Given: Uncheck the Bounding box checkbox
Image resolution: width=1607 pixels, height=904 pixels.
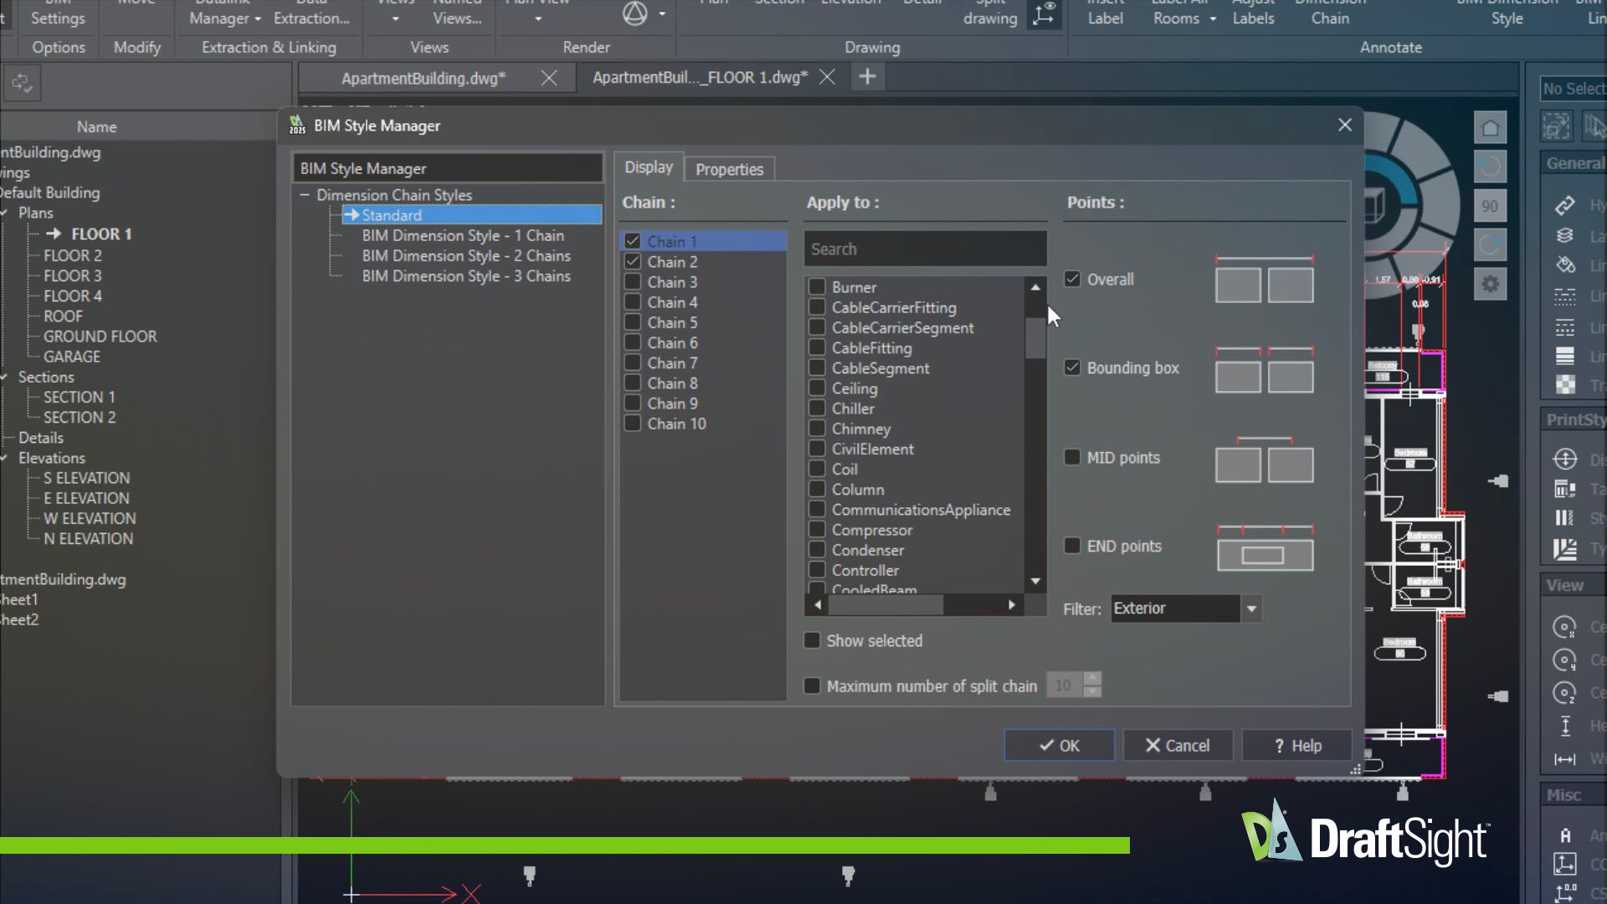Looking at the screenshot, I should 1072,367.
